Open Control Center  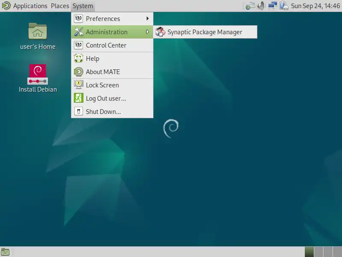click(x=112, y=45)
